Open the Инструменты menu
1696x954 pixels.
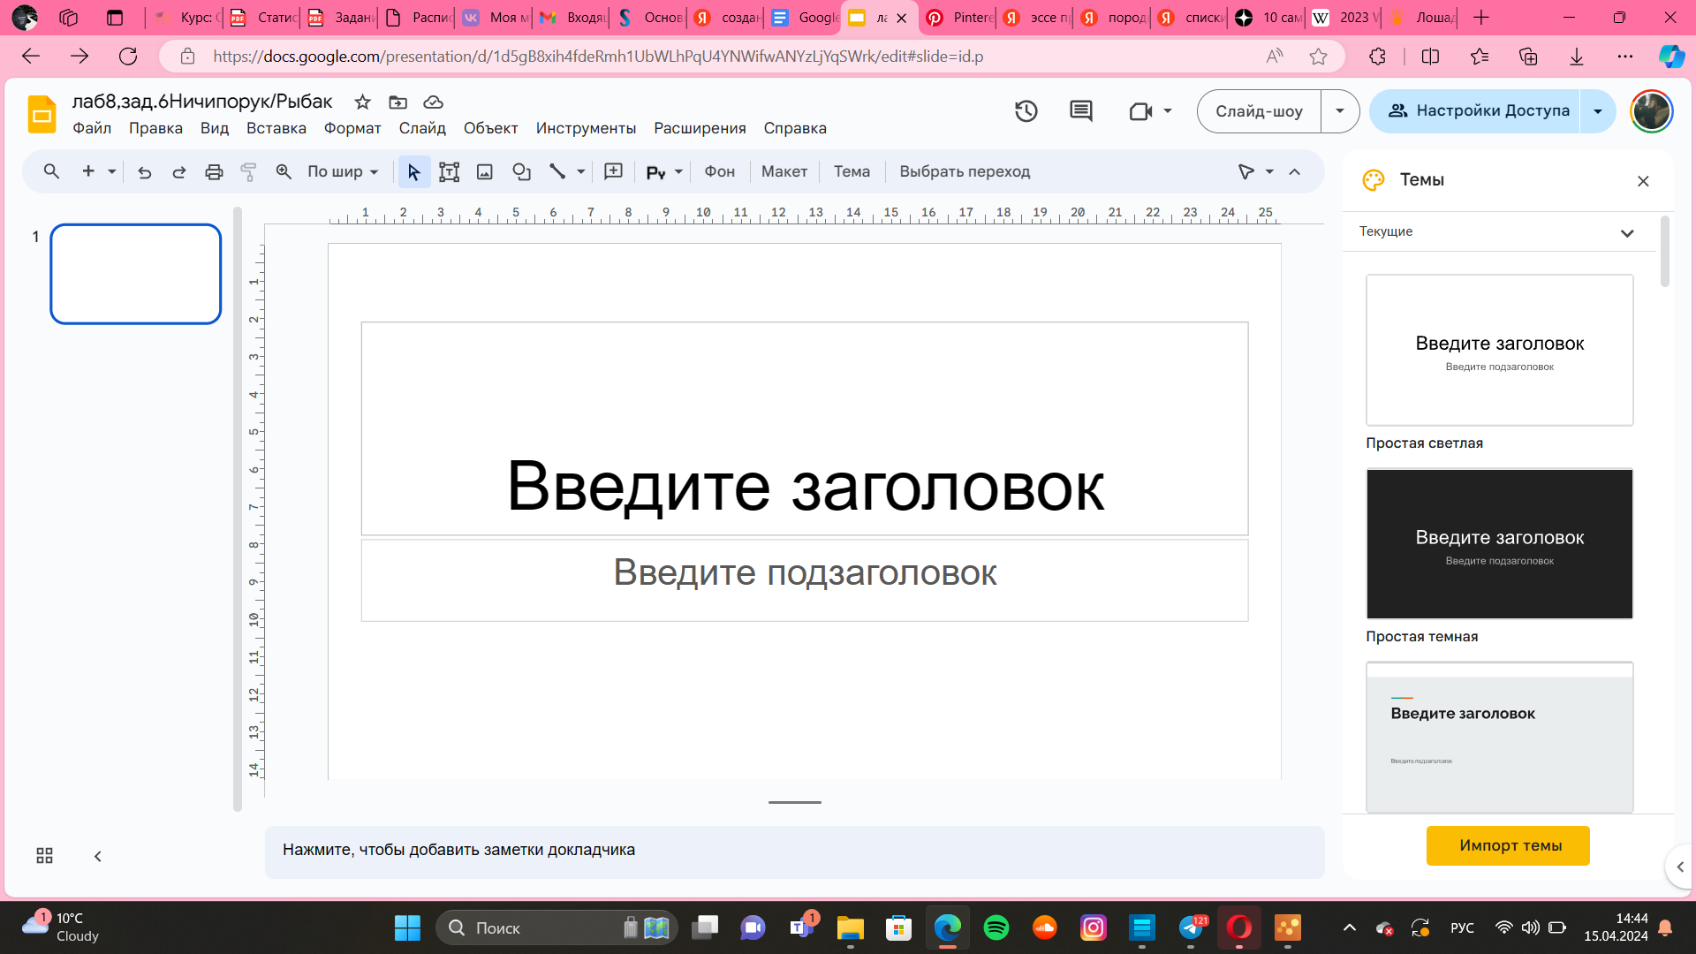click(586, 128)
